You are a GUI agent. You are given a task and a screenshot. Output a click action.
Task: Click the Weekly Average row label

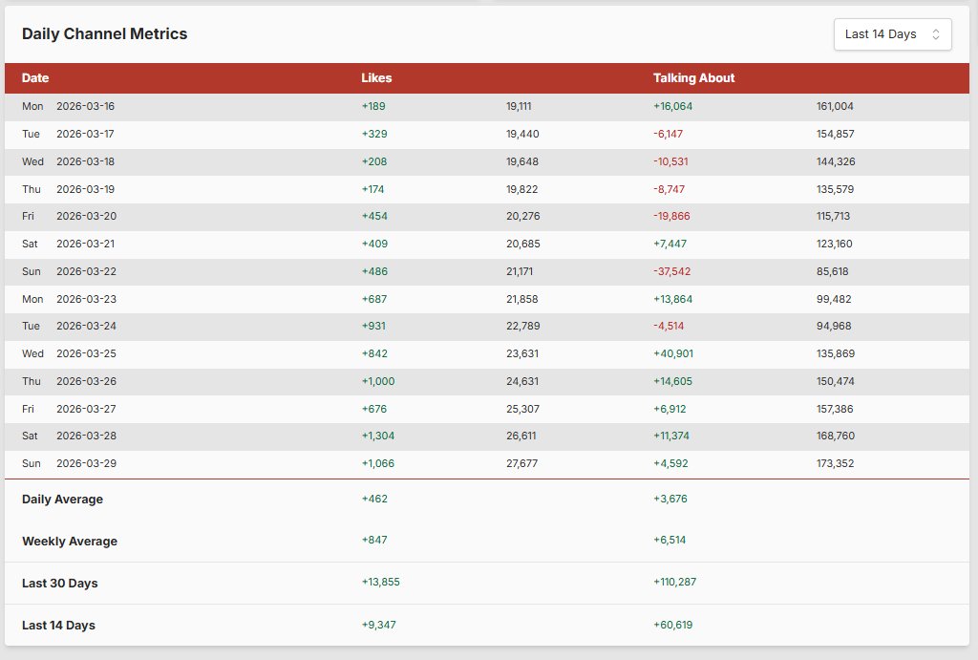(x=70, y=541)
